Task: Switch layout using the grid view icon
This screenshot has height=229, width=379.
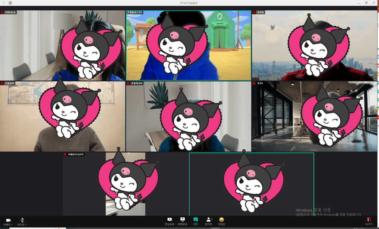Action: (10, 3)
